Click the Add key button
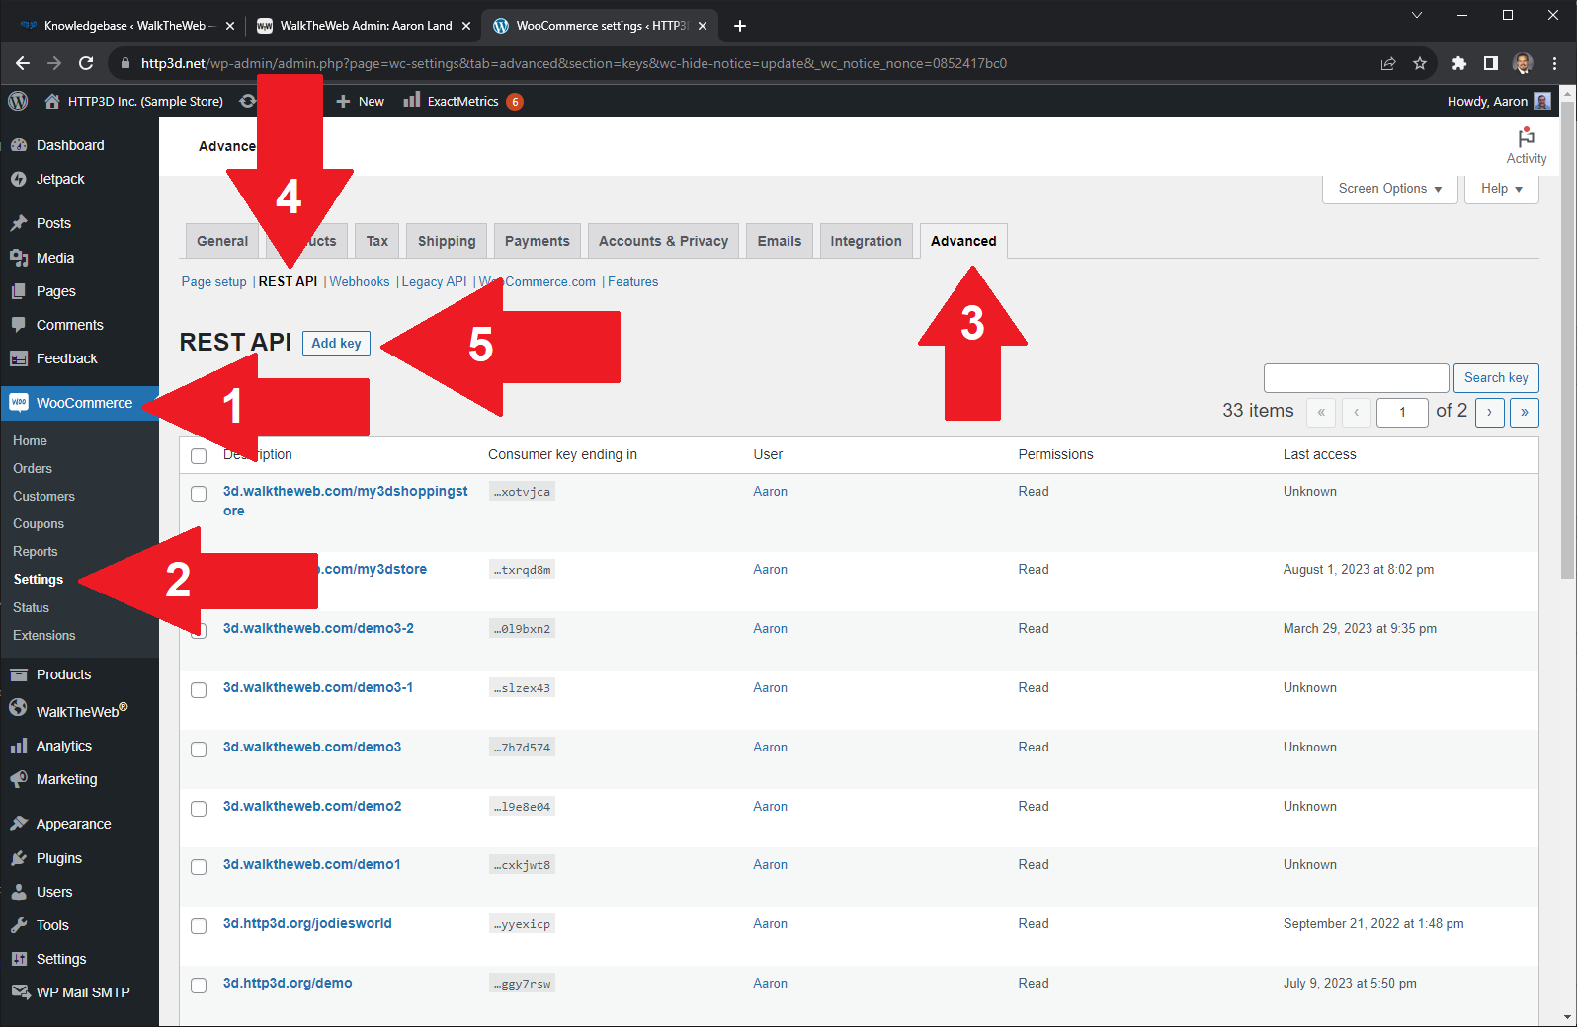The width and height of the screenshot is (1577, 1027). (336, 343)
